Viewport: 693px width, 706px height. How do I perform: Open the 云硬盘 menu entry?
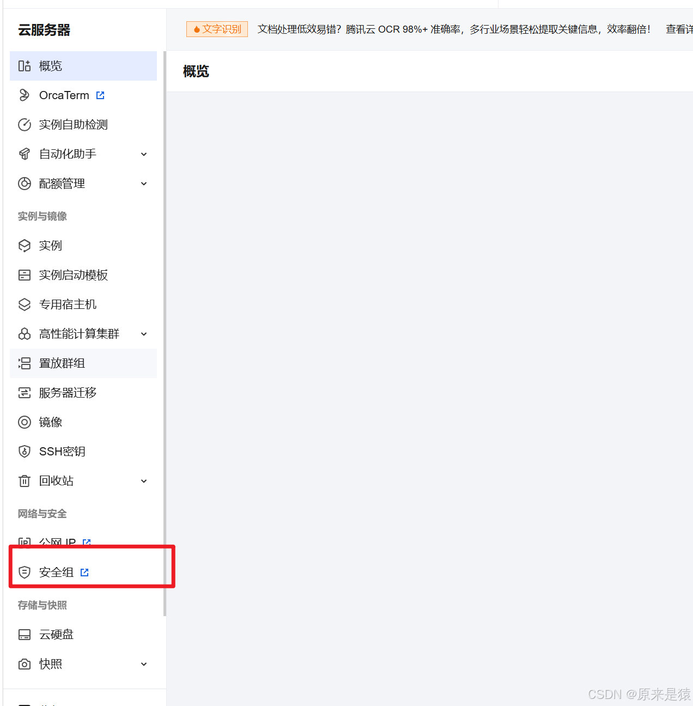[x=83, y=635]
